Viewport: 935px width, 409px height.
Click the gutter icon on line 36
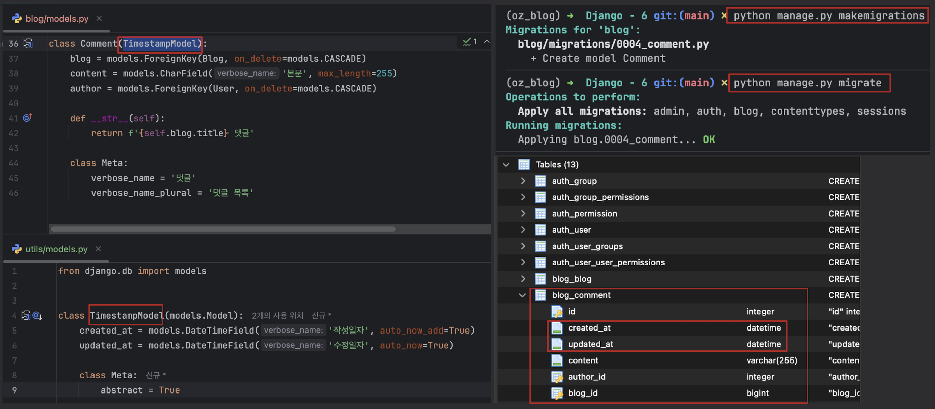click(28, 43)
